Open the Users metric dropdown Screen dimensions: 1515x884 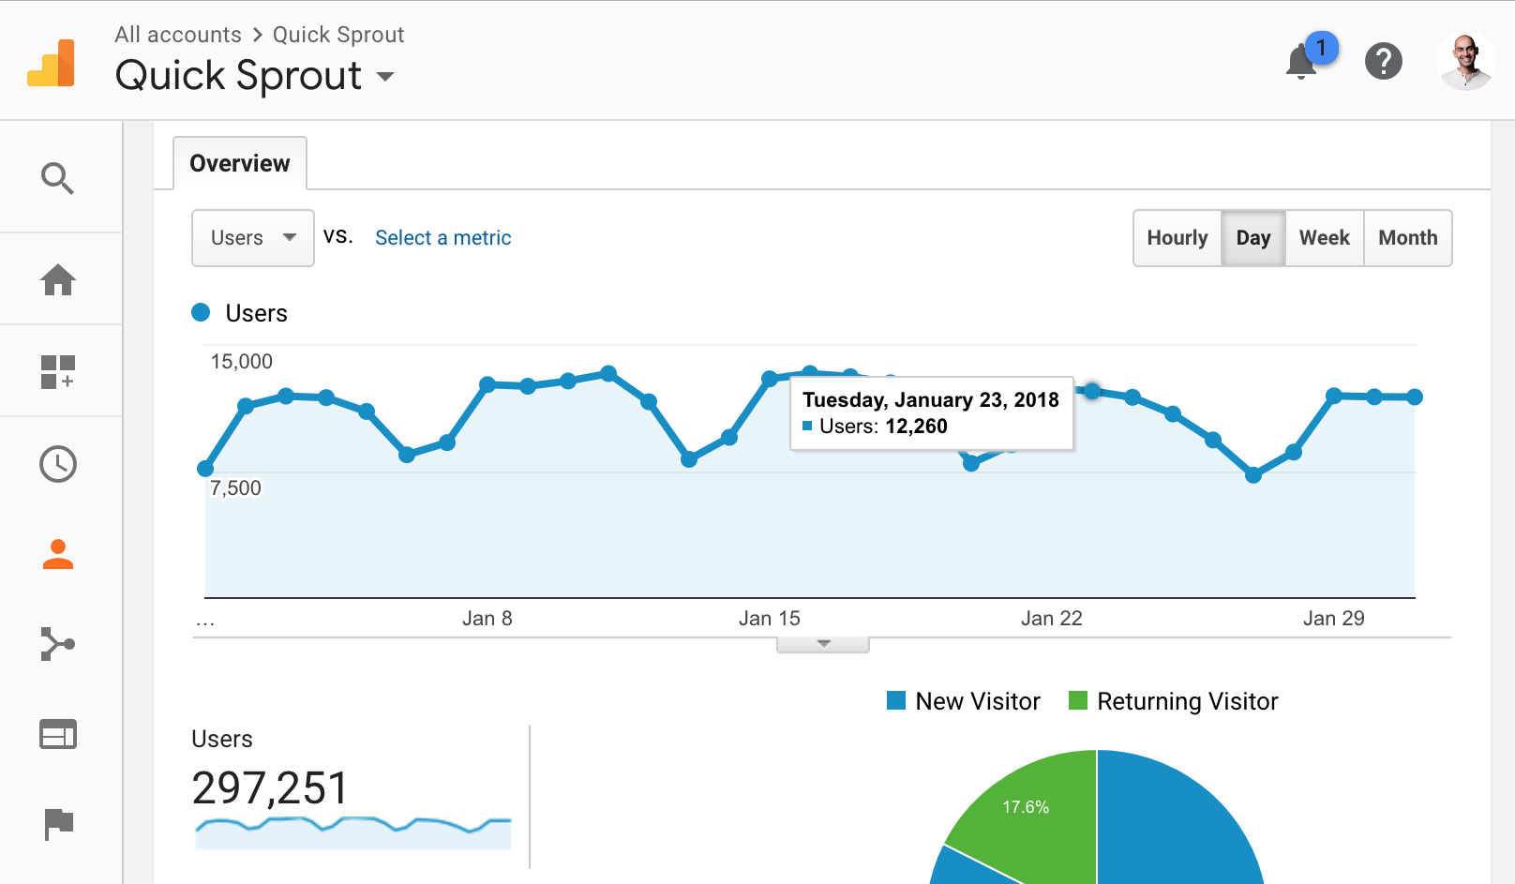(253, 238)
